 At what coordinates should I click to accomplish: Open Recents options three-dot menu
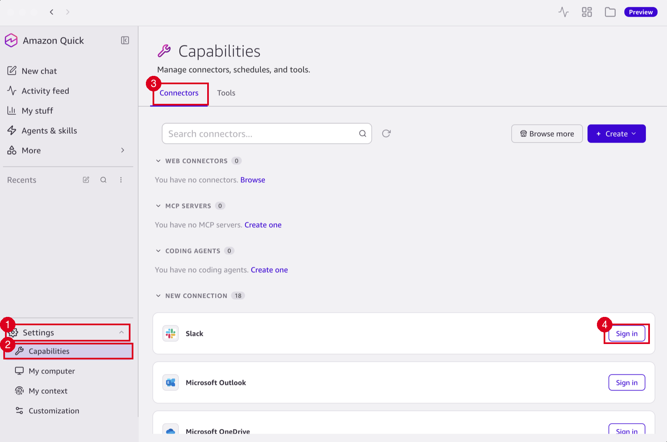[x=121, y=180]
